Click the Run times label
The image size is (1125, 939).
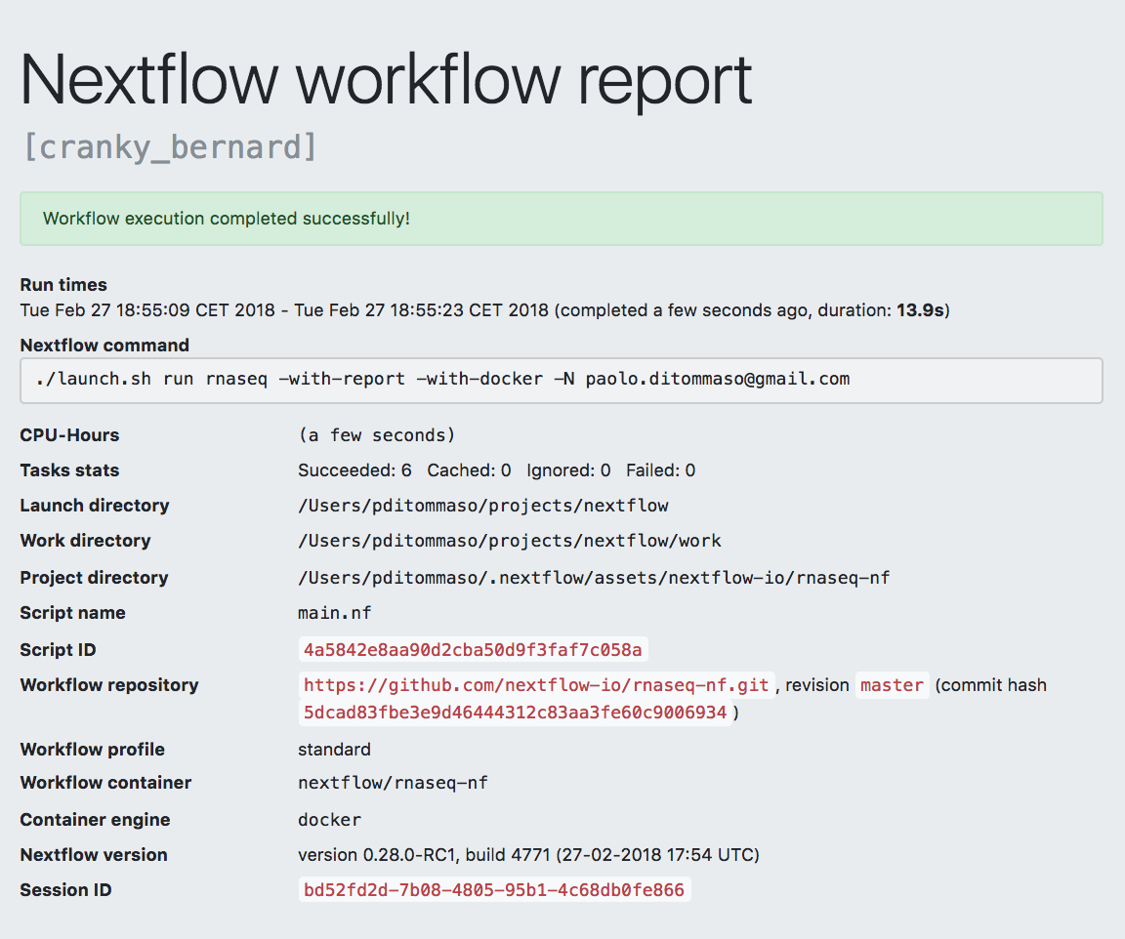pyautogui.click(x=63, y=285)
